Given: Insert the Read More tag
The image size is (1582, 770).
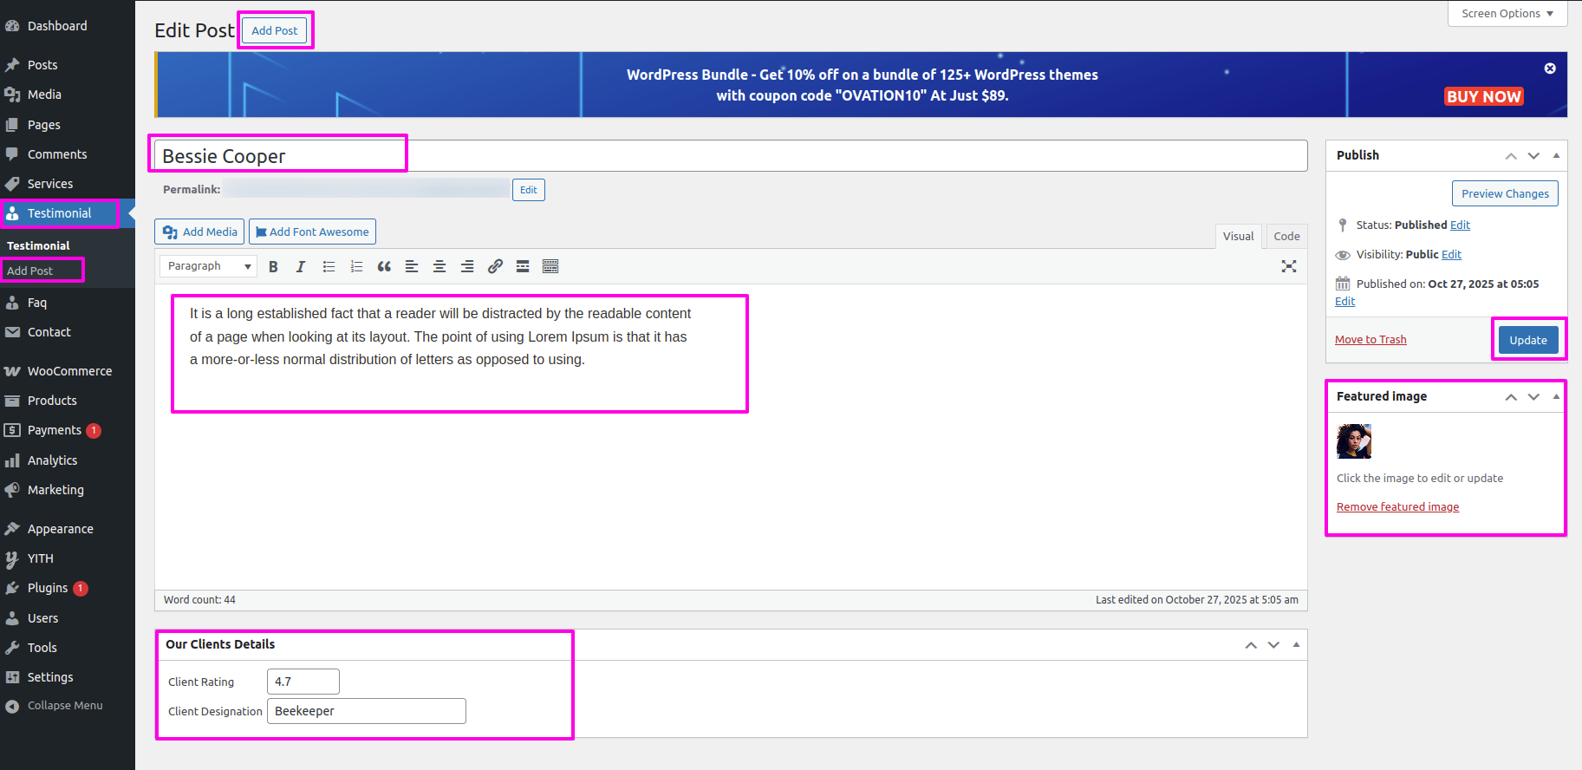Looking at the screenshot, I should [523, 267].
